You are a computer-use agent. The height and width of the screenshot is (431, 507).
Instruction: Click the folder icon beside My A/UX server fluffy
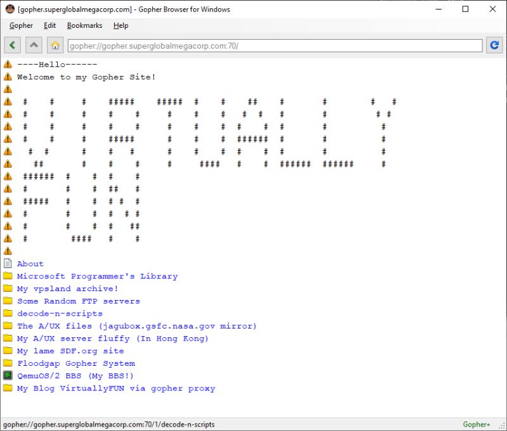pos(8,338)
